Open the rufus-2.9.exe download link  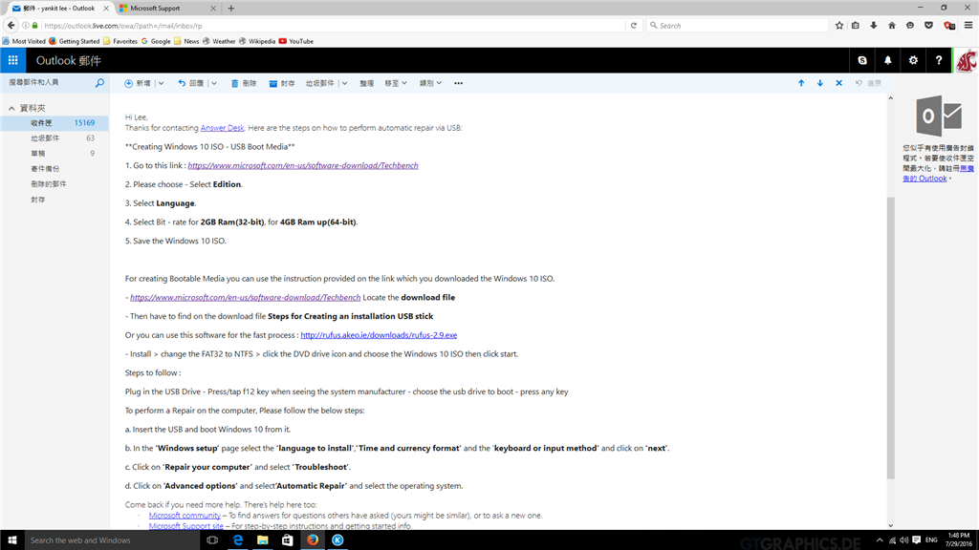(x=379, y=335)
